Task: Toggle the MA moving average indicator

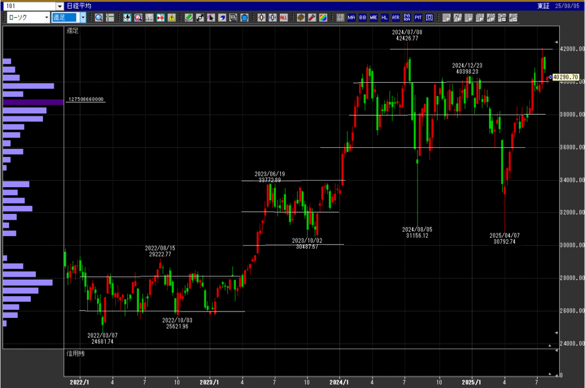Action: 351,18
